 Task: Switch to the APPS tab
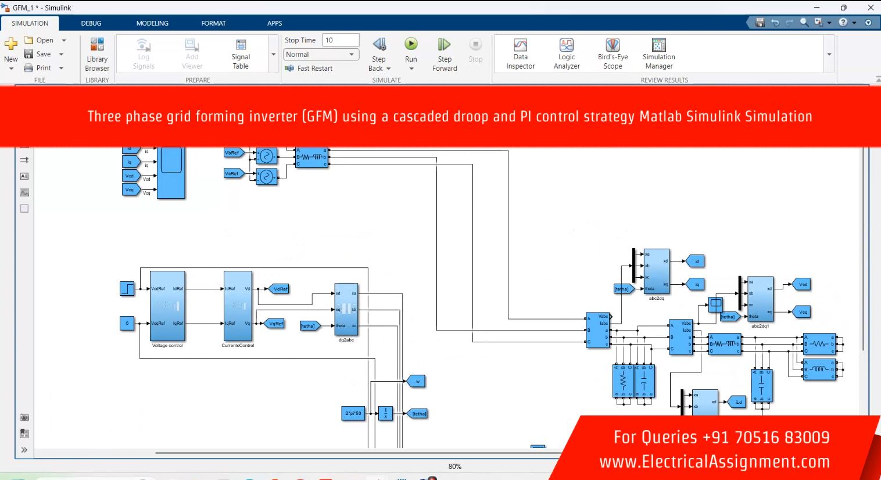coord(274,23)
